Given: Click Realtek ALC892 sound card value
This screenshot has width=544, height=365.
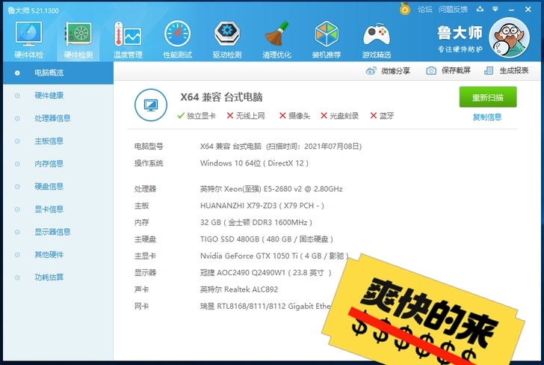Looking at the screenshot, I should pos(239,289).
